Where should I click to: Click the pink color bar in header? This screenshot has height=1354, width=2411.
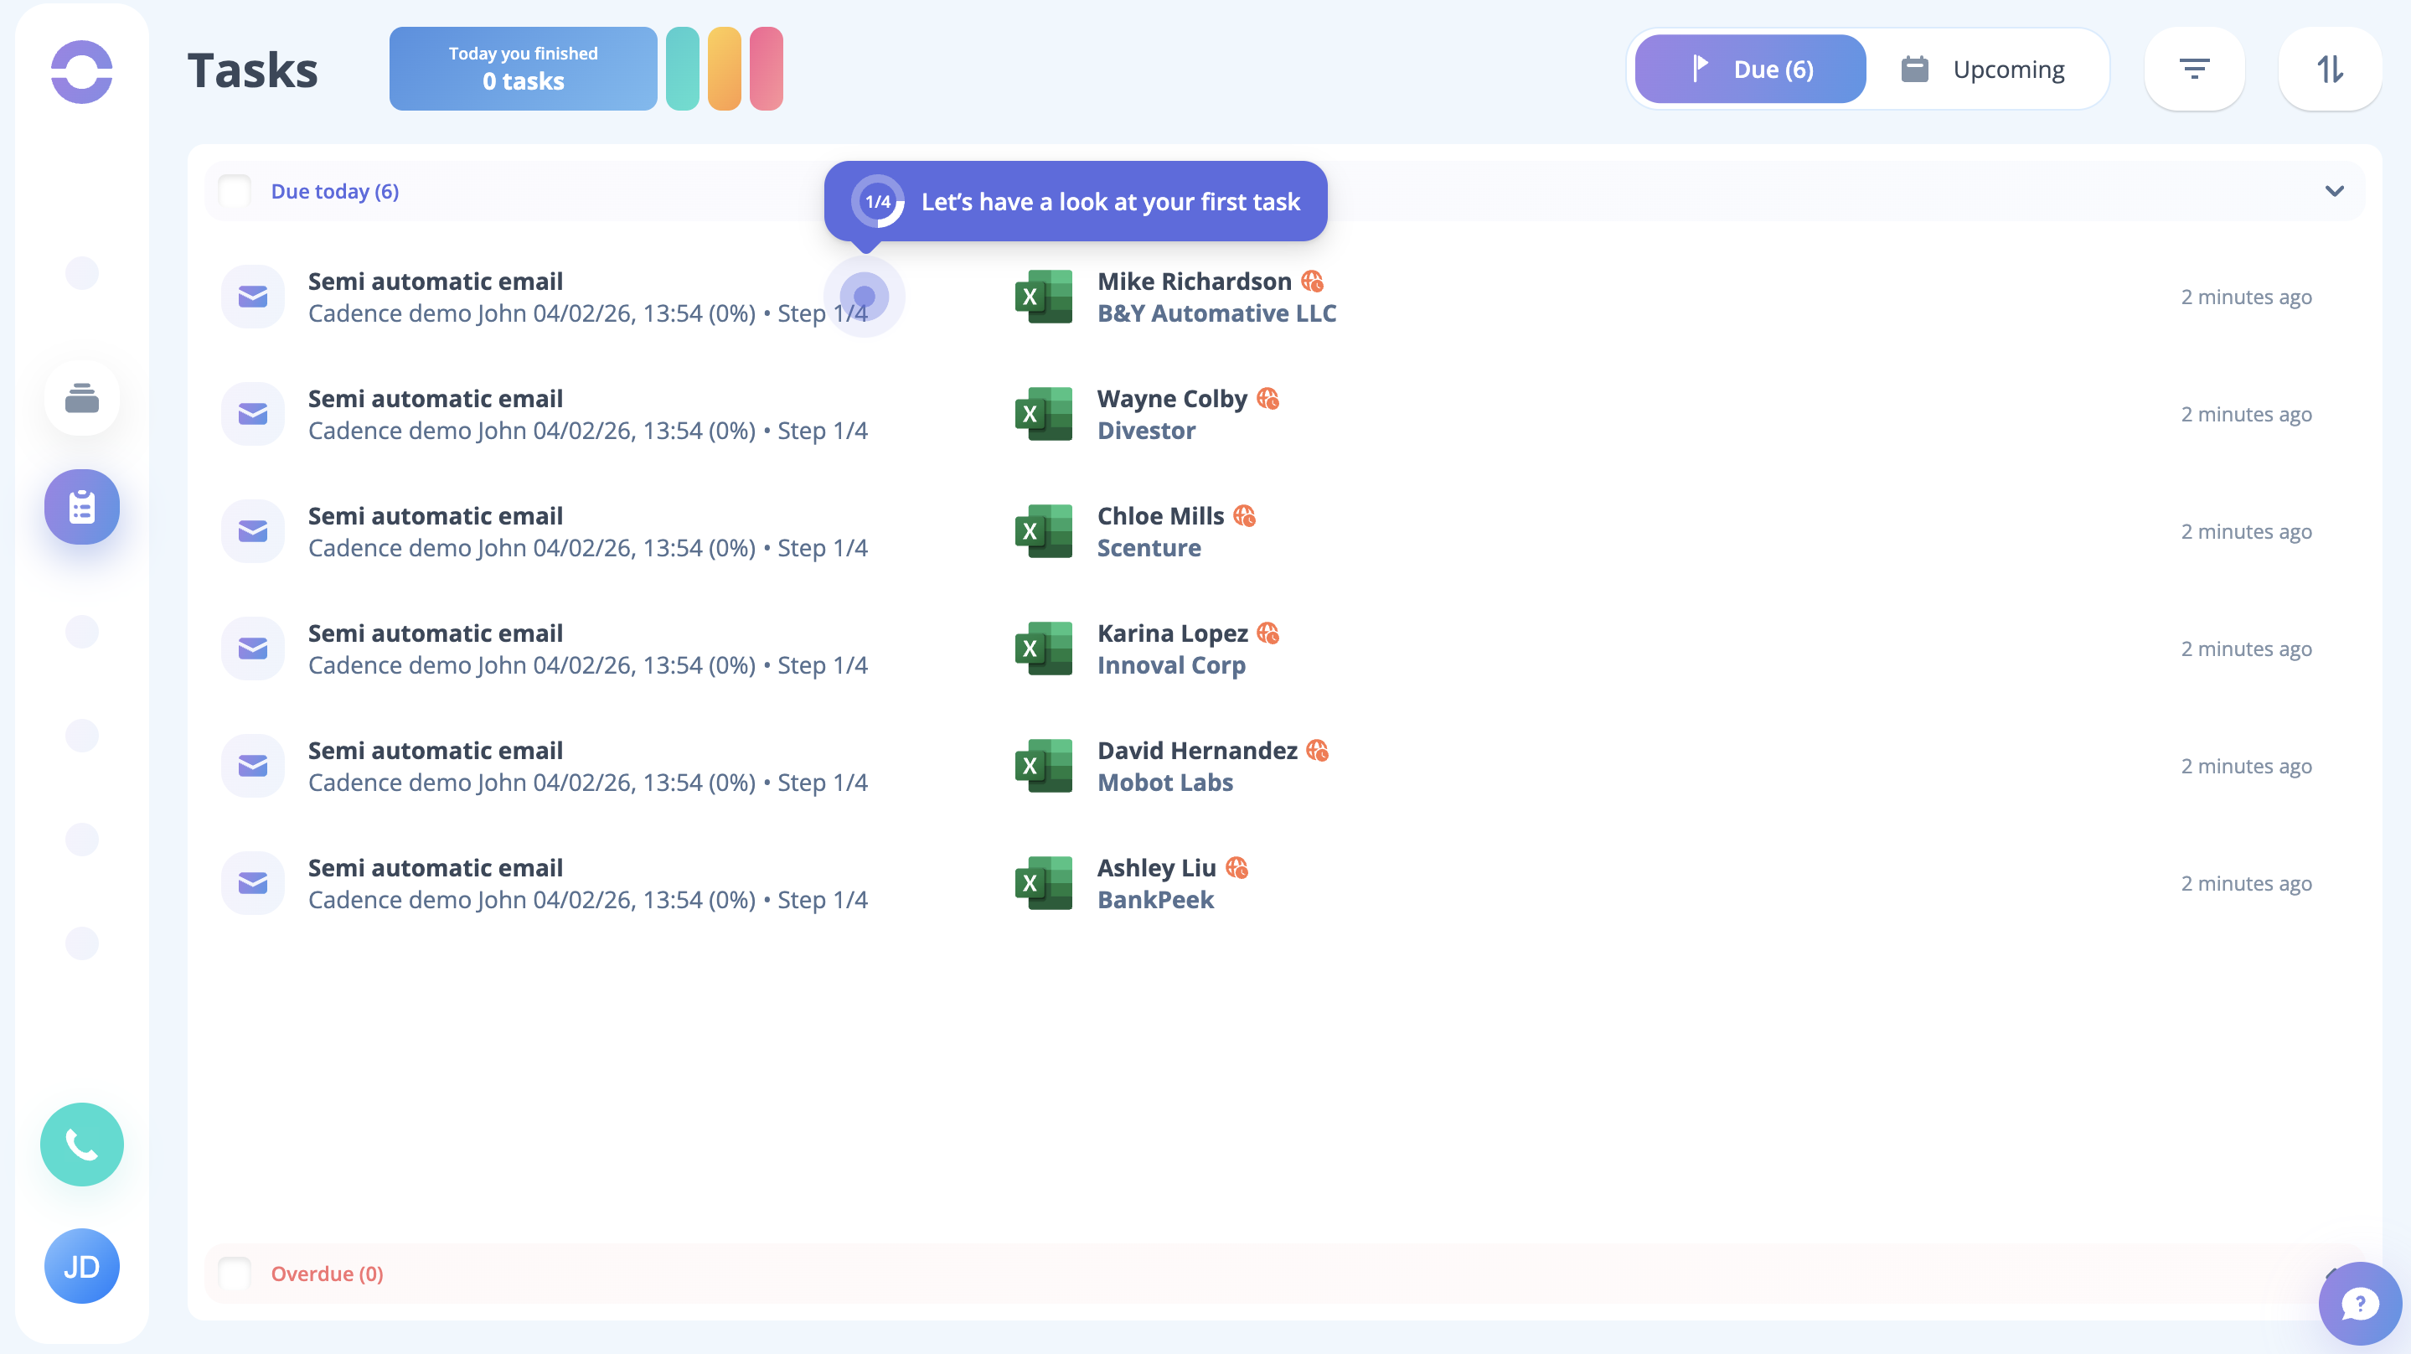(x=766, y=70)
